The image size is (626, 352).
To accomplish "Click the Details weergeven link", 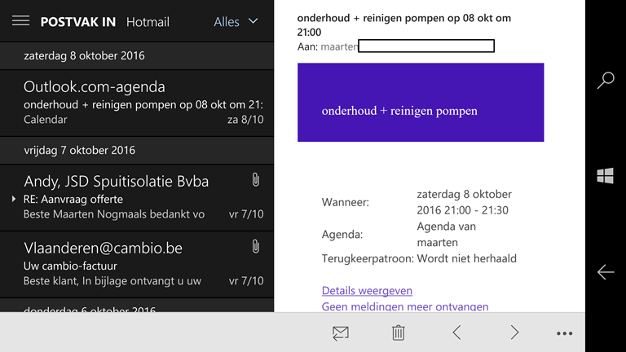I will (x=367, y=291).
